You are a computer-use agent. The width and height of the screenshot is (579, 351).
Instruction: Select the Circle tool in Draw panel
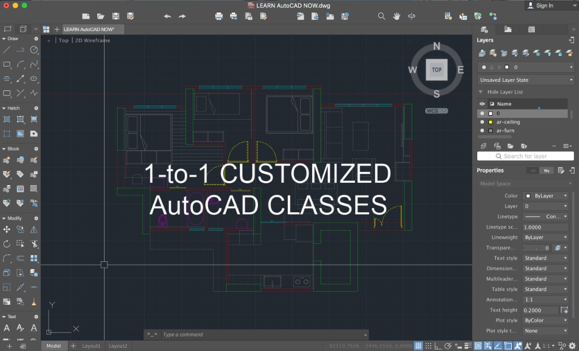tap(34, 50)
